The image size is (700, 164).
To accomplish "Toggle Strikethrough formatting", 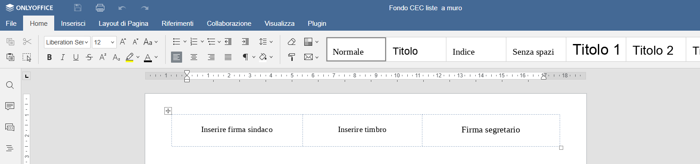I will point(89,57).
